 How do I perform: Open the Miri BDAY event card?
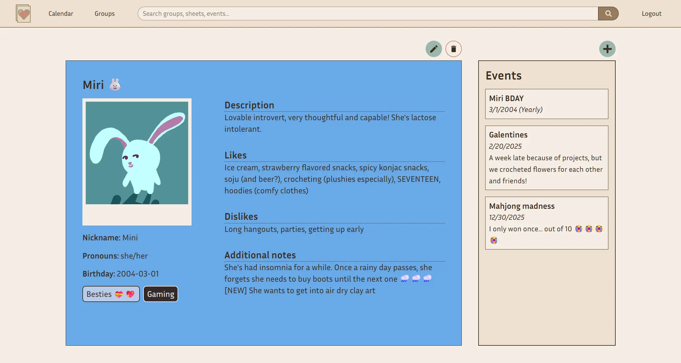(546, 103)
